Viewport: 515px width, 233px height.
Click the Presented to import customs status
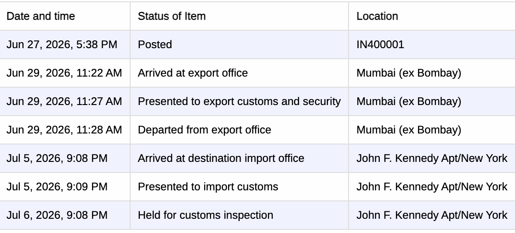coord(208,187)
